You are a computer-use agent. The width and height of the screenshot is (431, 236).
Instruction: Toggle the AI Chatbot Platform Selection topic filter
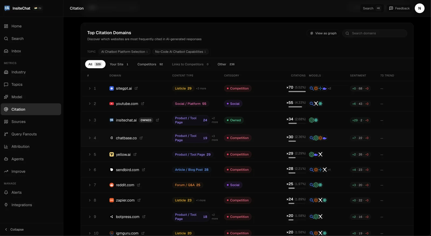tap(124, 52)
